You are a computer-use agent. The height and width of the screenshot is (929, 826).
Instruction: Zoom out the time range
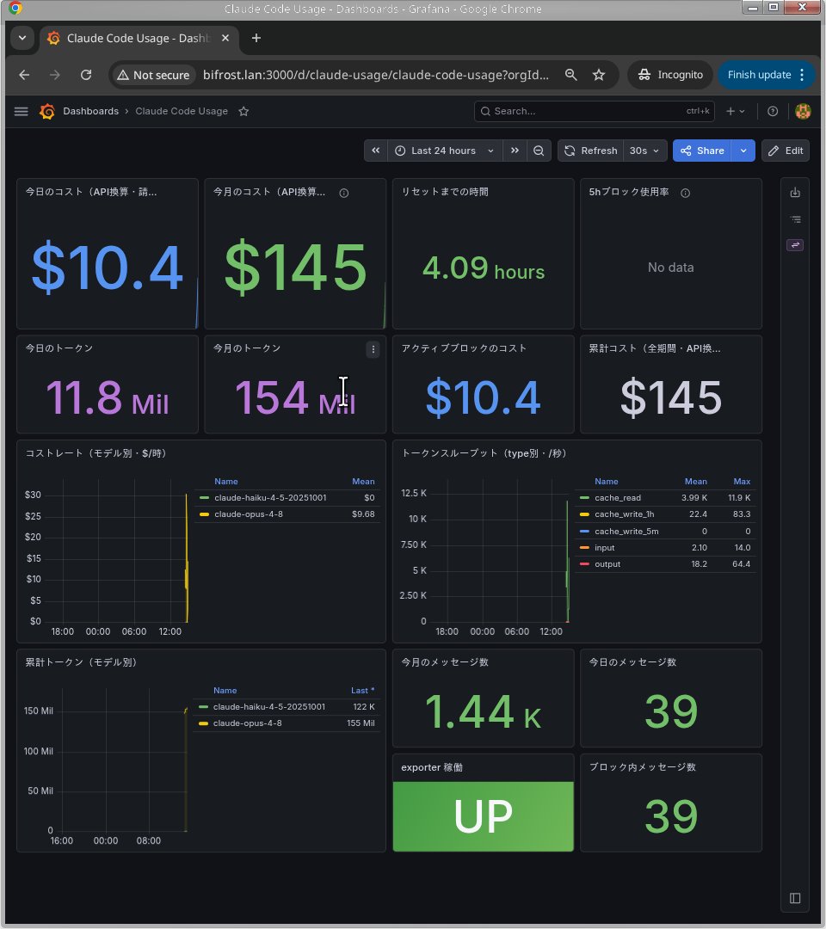(539, 151)
